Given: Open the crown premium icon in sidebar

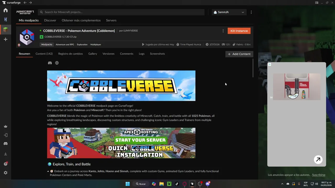Looking at the screenshot, I should pos(5,126).
